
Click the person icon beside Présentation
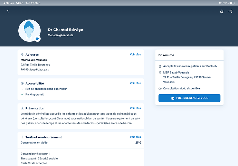(x=22, y=108)
